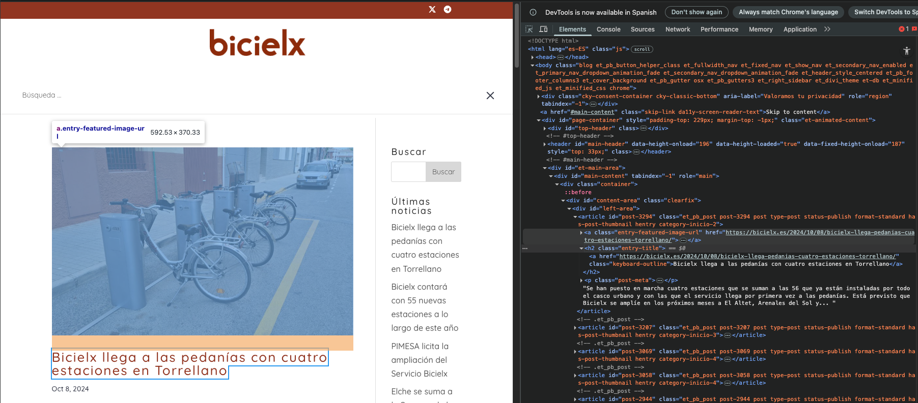Viewport: 918px width, 403px height.
Task: Click the Buscar button in sidebar
Action: [443, 172]
